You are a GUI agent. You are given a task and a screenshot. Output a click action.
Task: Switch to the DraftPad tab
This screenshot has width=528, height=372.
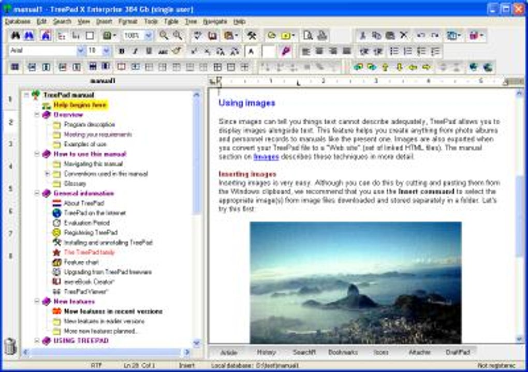[x=458, y=352]
